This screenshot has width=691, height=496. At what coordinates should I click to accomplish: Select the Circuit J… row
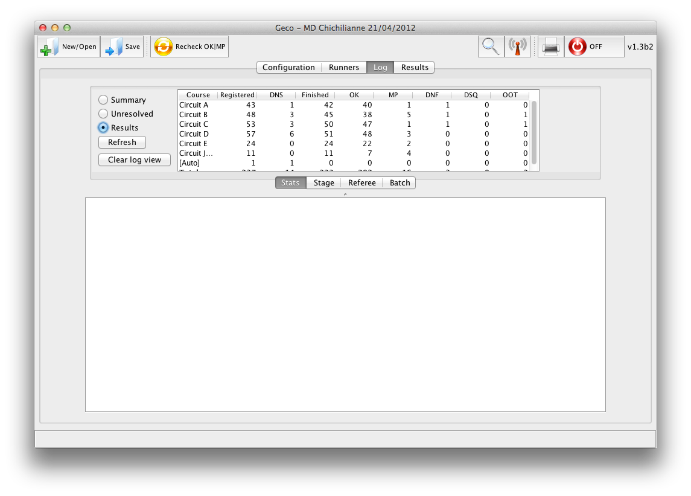coord(354,153)
